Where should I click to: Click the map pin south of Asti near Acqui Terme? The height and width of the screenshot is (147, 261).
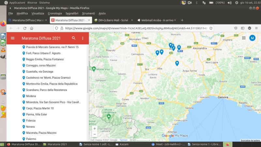point(177,63)
